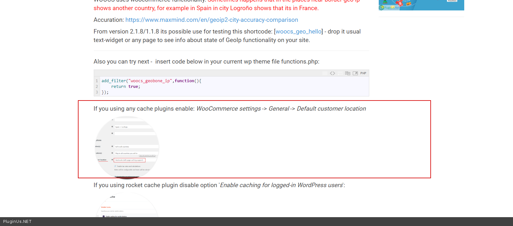This screenshot has height=226, width=513.
Task: Toggle line wrap icon in code toolbar
Action: (340, 73)
